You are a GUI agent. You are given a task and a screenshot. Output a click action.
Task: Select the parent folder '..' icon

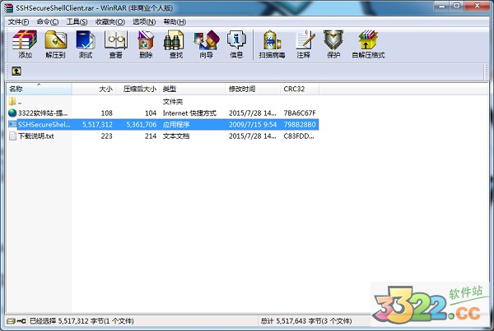(x=12, y=101)
